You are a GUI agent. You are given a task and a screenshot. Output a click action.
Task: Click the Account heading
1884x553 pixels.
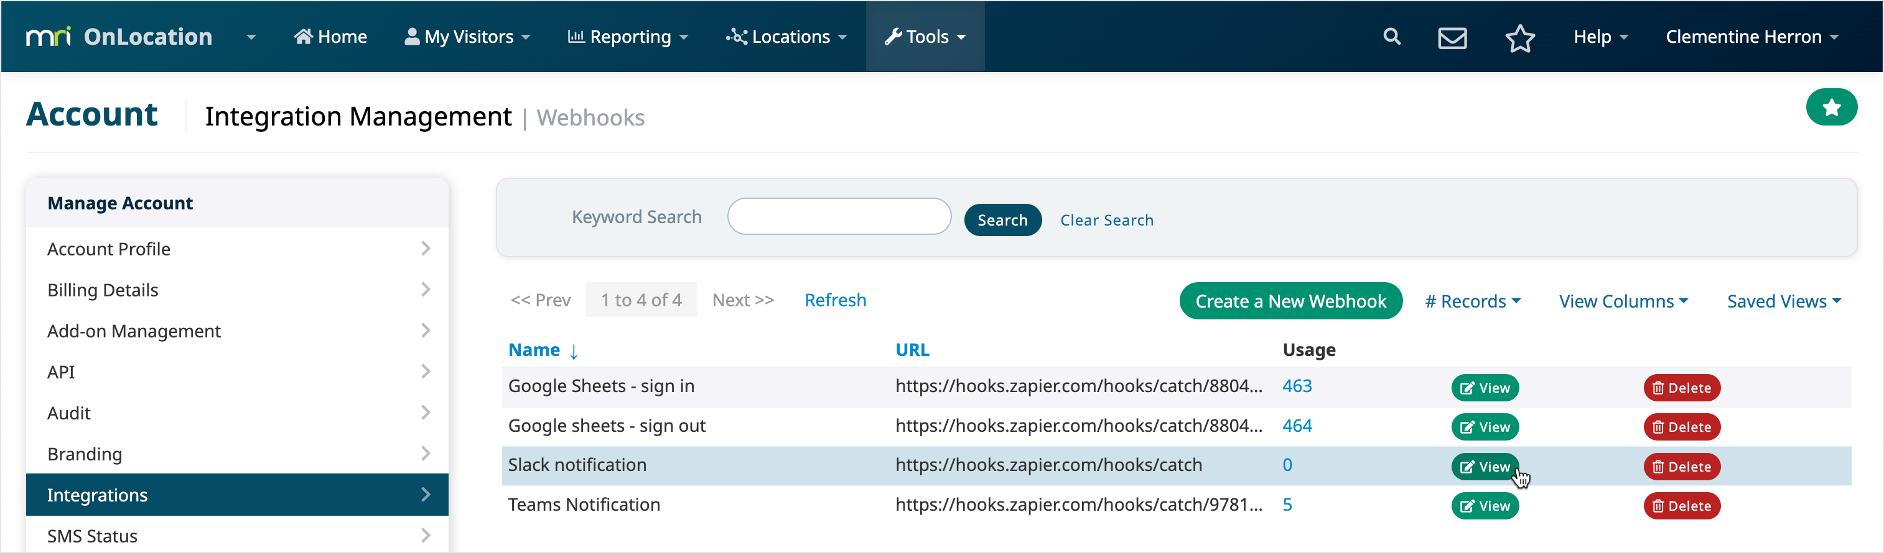(x=92, y=115)
